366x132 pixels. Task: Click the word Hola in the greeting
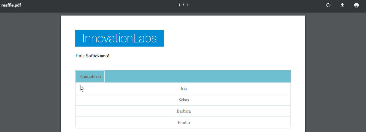click(80, 56)
